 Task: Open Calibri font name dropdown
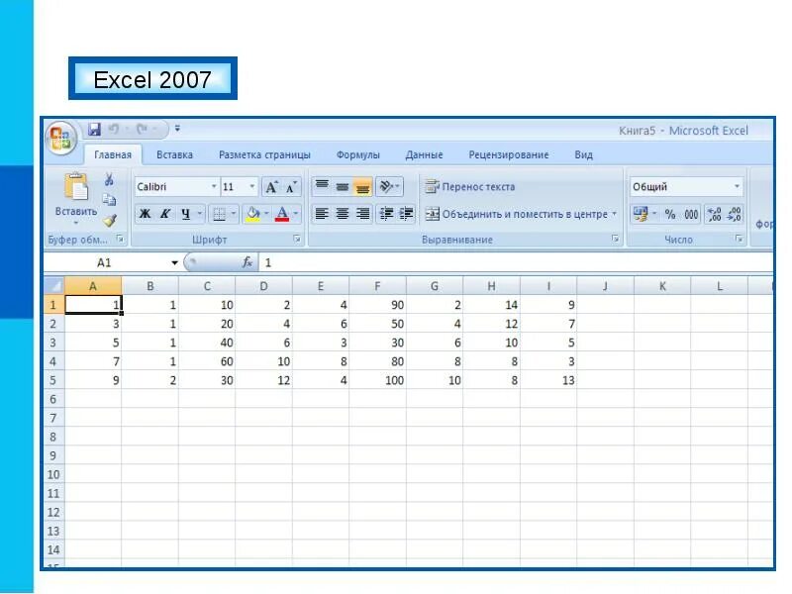pos(214,187)
